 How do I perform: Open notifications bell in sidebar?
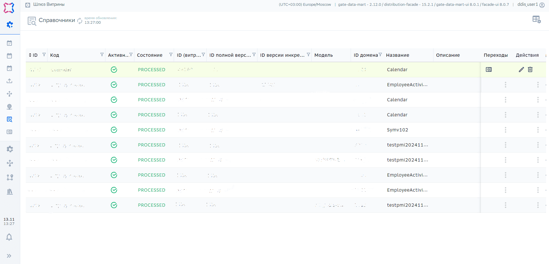coord(9,237)
